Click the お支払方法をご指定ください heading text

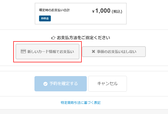(x=83, y=38)
